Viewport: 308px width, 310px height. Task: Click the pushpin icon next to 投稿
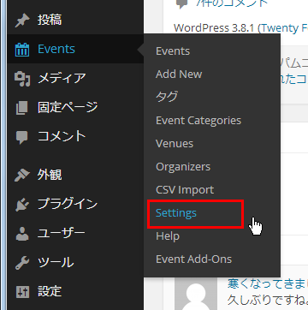point(22,21)
